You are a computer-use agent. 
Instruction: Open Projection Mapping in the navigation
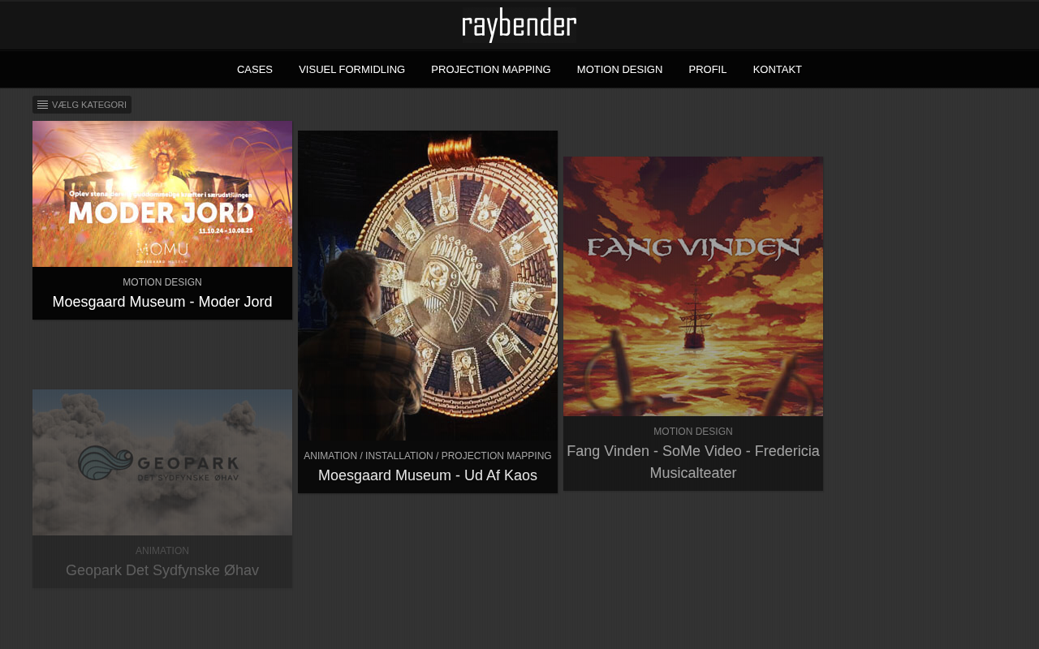coord(491,70)
